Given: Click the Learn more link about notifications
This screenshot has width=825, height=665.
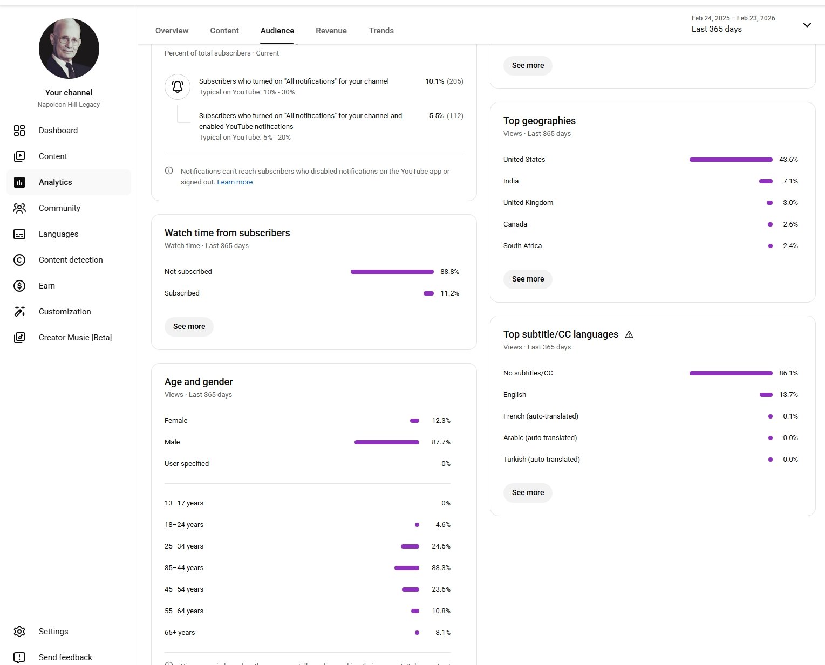Looking at the screenshot, I should (235, 182).
